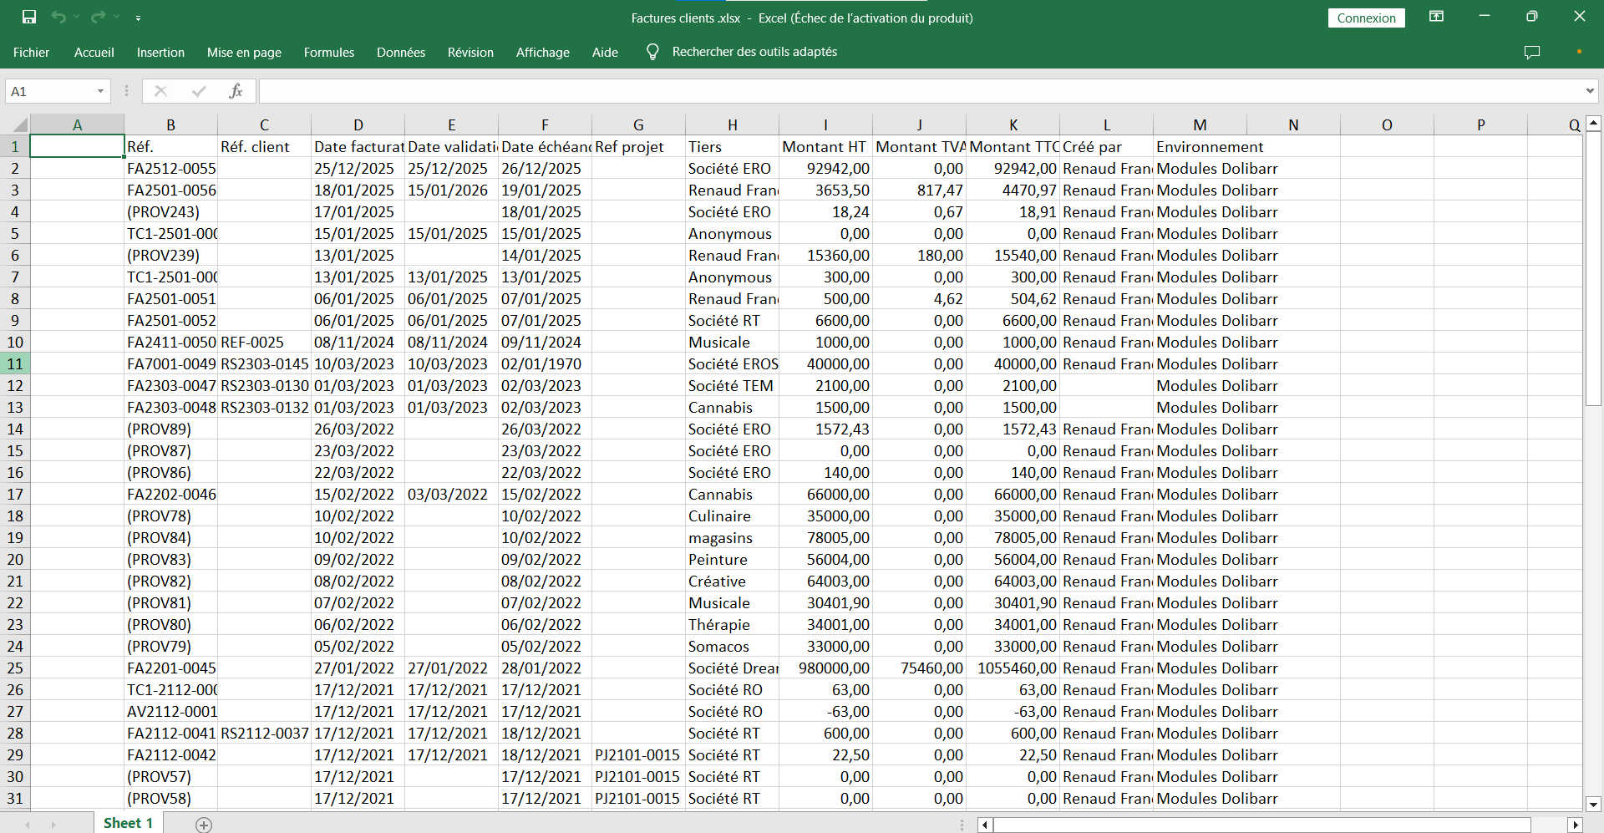The image size is (1604, 833).
Task: Expand the formula bar chevron
Action: pyautogui.click(x=1589, y=91)
